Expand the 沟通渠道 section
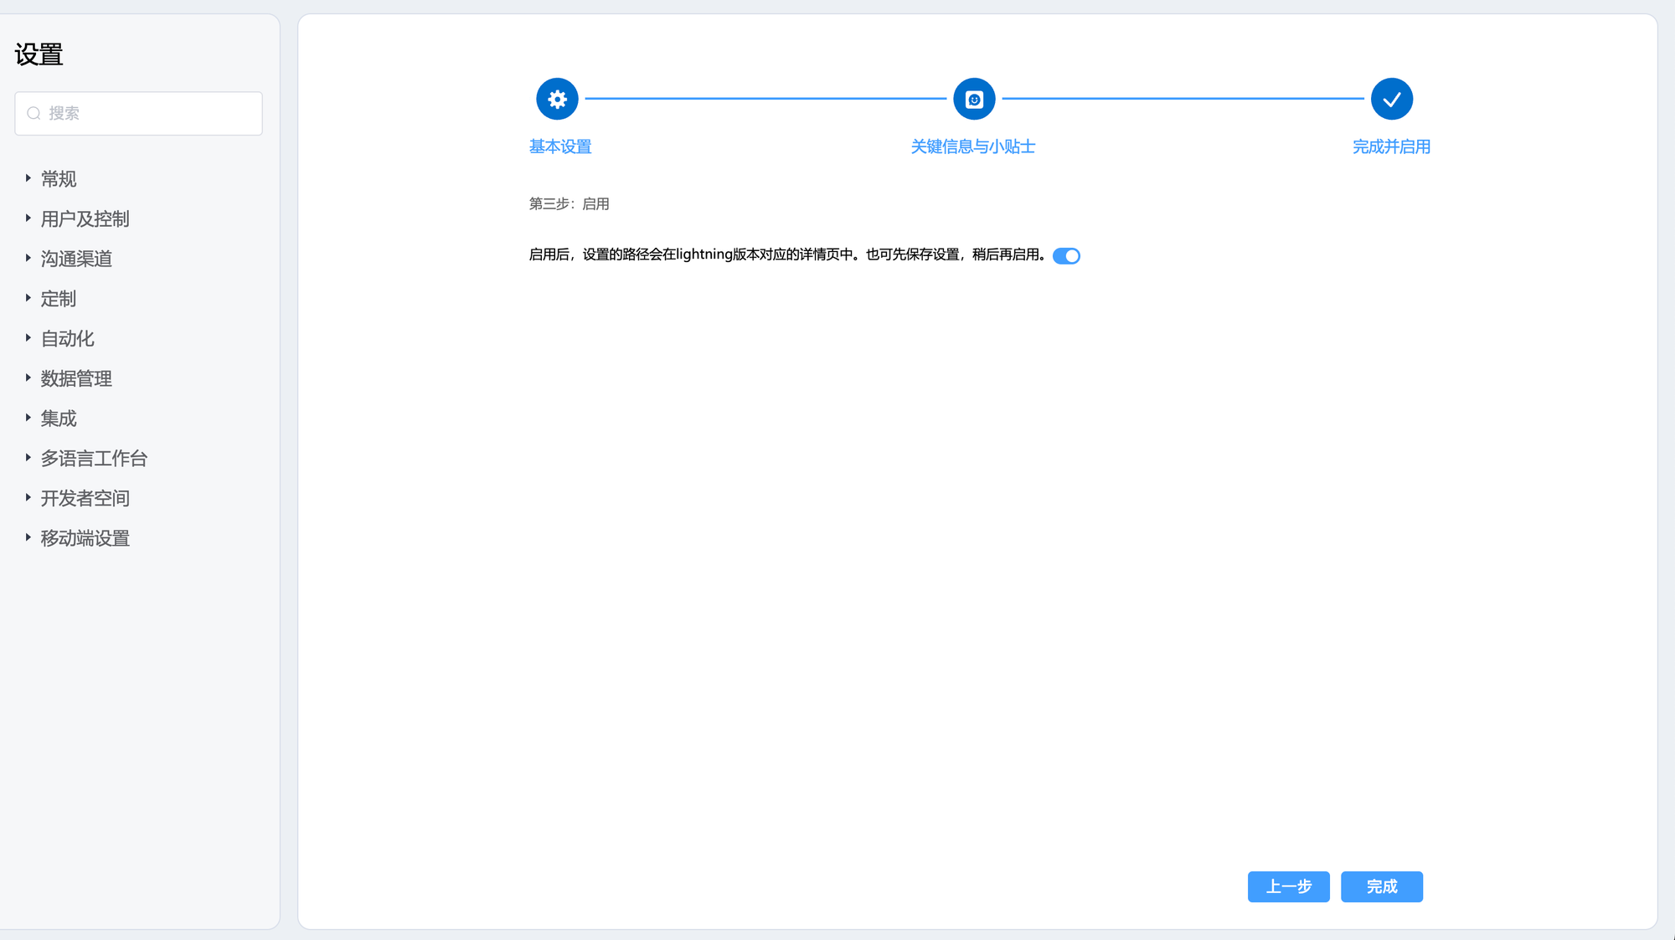 point(75,259)
